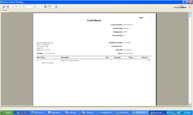Image resolution: width=193 pixels, height=115 pixels.
Task: Click the Distribution sales (history) description
Action: click(x=70, y=61)
